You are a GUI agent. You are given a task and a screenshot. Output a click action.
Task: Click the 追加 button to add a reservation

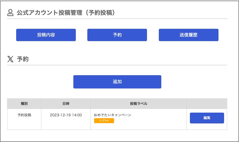click(117, 82)
